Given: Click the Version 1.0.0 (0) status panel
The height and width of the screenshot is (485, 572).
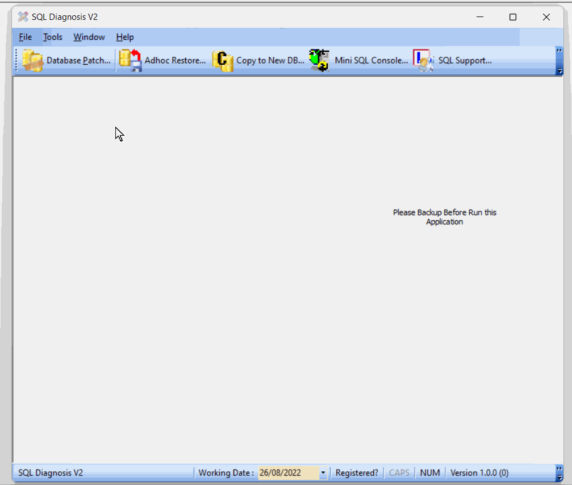Looking at the screenshot, I should pos(479,473).
